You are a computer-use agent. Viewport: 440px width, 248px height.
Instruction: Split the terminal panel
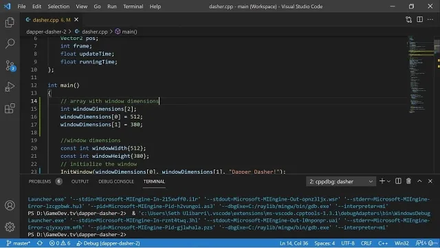398,181
